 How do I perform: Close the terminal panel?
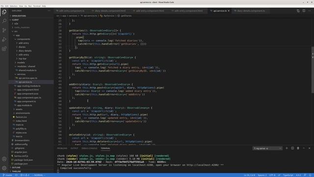tap(310, 148)
